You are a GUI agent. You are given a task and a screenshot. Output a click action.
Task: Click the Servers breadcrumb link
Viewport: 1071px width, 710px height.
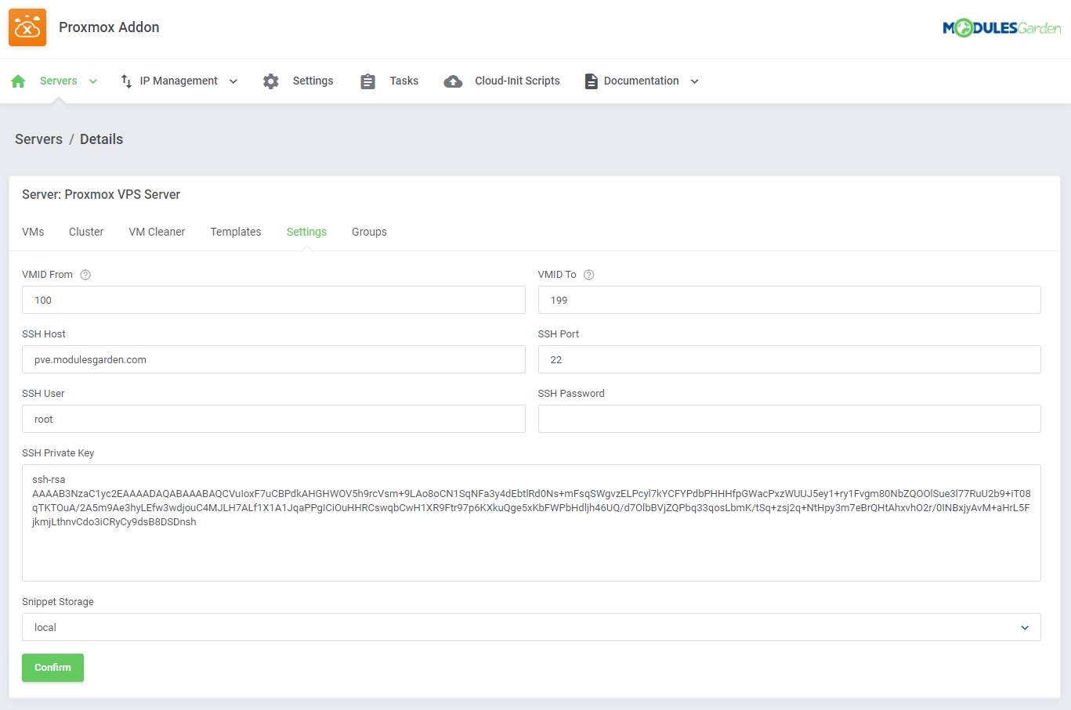coord(38,139)
